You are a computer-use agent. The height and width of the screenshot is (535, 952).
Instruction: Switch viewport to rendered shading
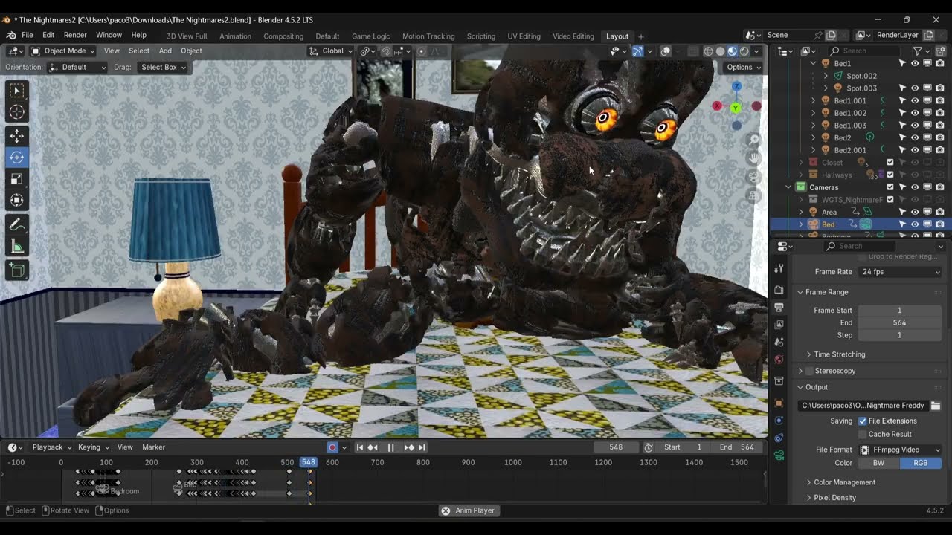point(744,51)
